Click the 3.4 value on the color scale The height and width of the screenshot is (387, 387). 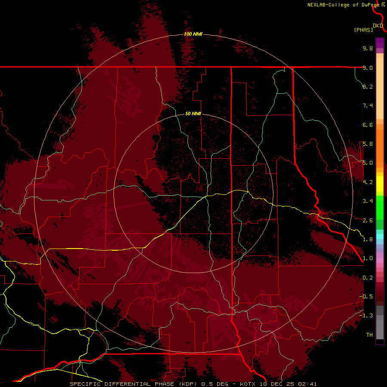pyautogui.click(x=368, y=201)
